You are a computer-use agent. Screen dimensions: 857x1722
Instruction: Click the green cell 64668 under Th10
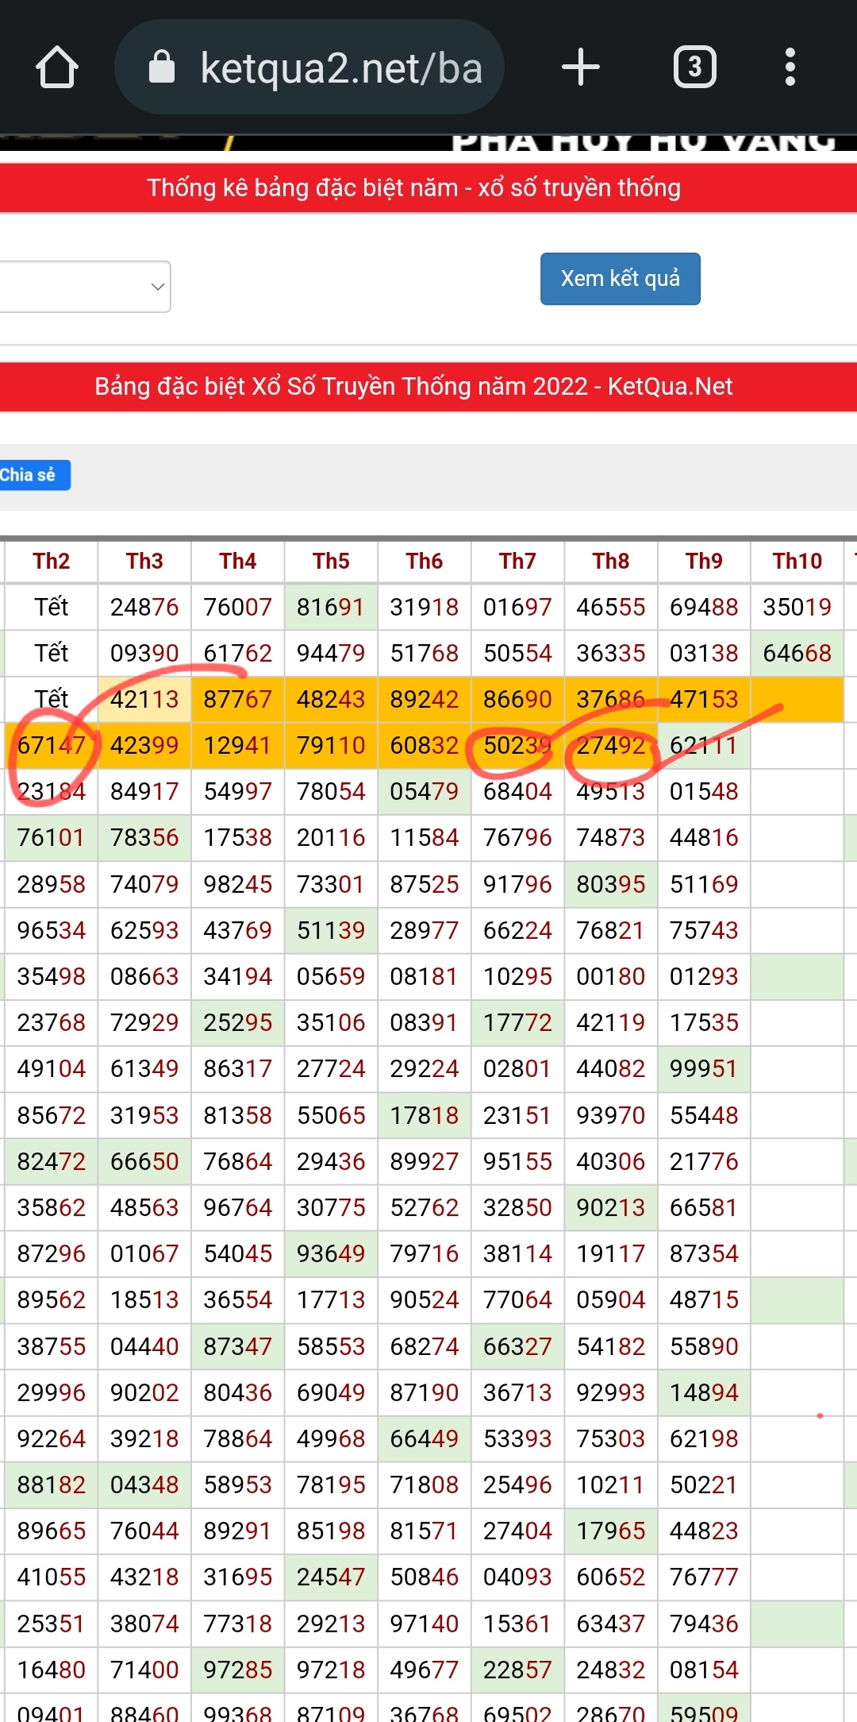[797, 653]
